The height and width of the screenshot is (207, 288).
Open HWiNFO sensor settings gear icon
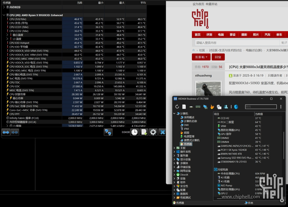point(153,132)
